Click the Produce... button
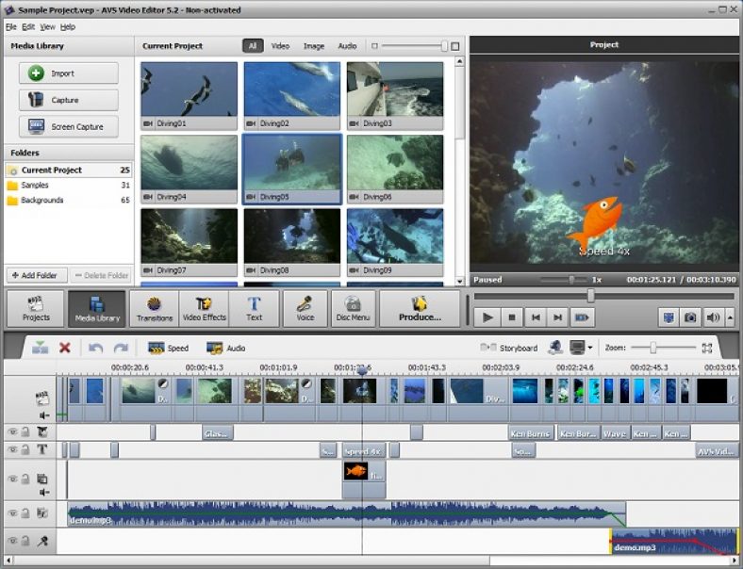743x569 pixels. [x=420, y=308]
